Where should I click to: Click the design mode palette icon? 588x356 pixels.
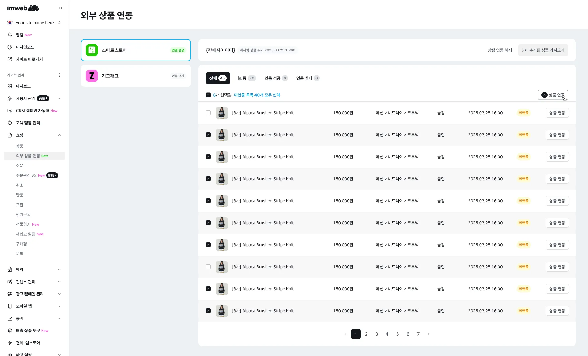tap(10, 47)
